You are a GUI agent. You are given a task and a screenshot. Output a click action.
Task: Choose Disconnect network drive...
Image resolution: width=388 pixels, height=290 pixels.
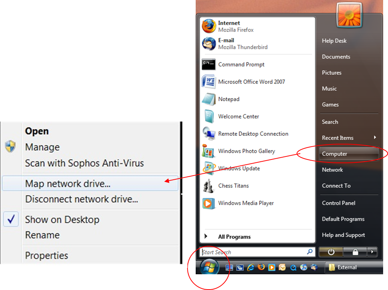pos(82,199)
